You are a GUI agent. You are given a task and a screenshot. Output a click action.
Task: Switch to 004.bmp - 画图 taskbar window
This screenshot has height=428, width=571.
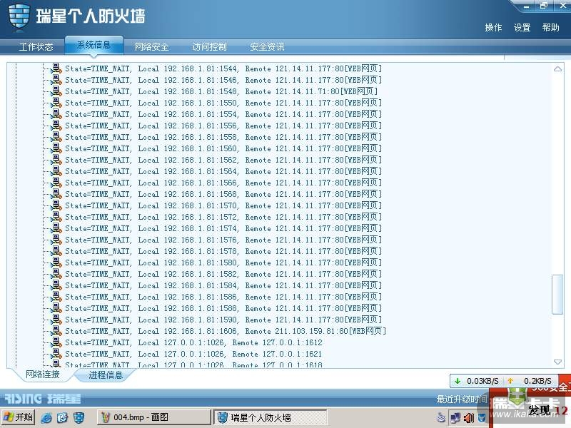point(153,417)
